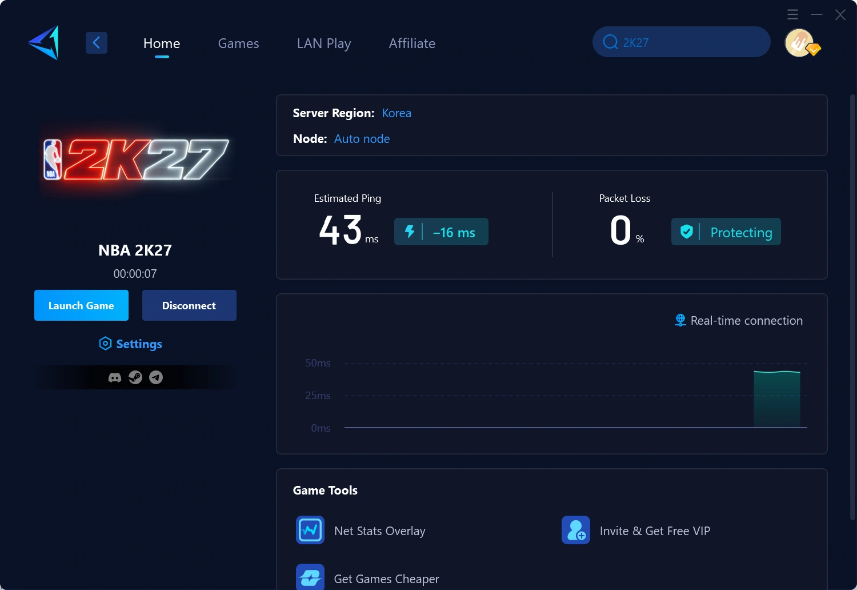Click the vertical scrollbar

[852, 306]
